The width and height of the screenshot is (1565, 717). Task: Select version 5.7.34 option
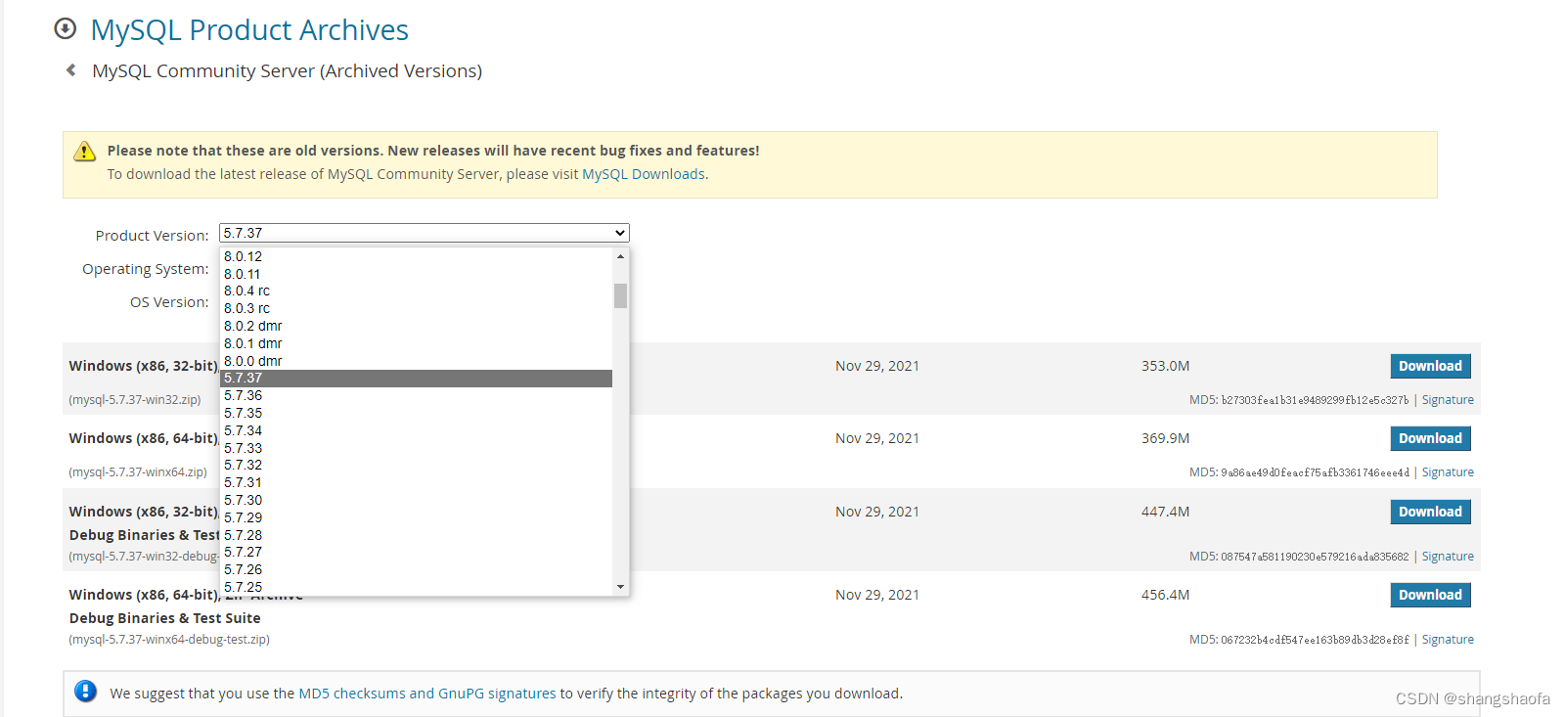tap(417, 430)
